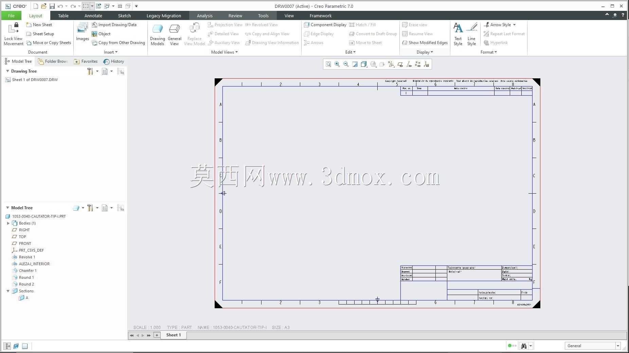Screen dimensions: 629x353
Task: Switch to the Sketch ribbon tab
Action: (x=124, y=16)
